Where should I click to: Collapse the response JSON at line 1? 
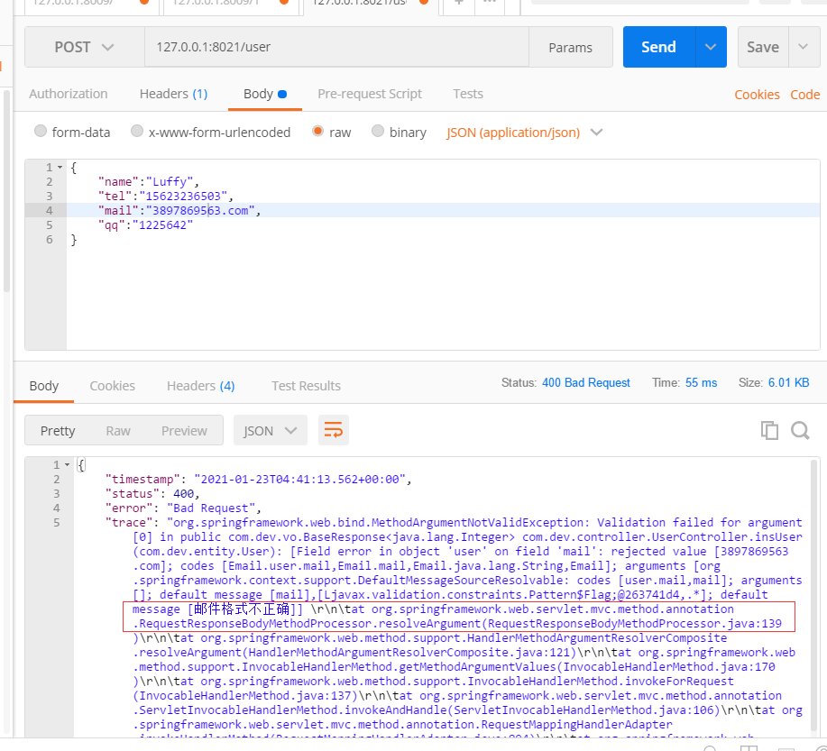pos(67,465)
